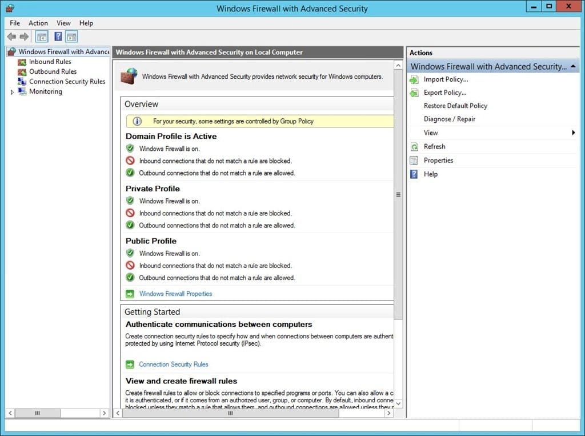This screenshot has height=436, width=585.
Task: Click the Public Profile heading
Action: point(151,241)
